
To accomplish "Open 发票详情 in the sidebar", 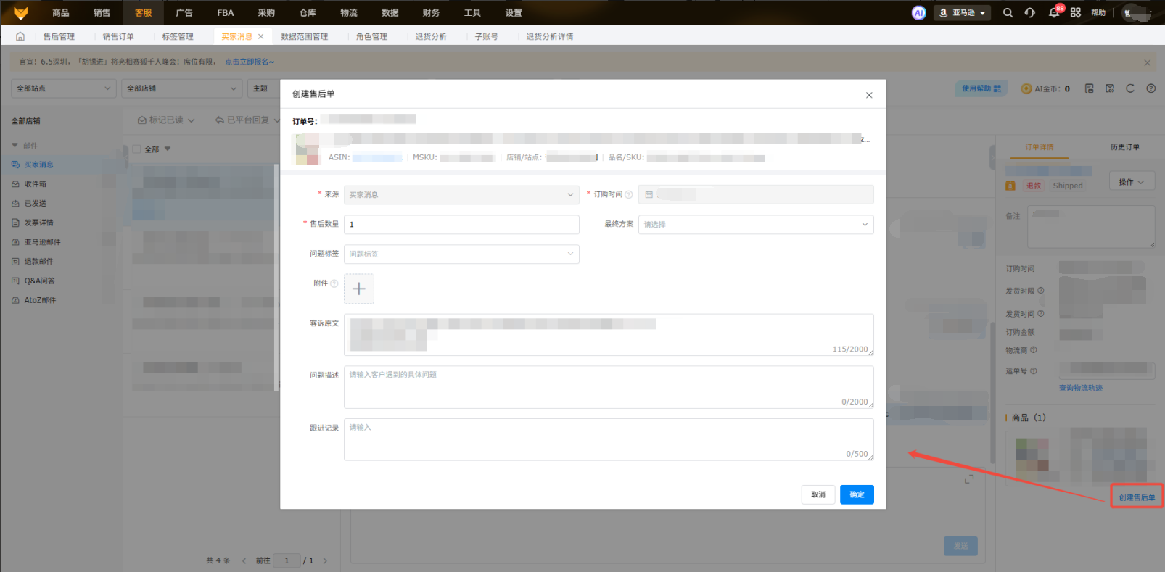I will point(39,223).
